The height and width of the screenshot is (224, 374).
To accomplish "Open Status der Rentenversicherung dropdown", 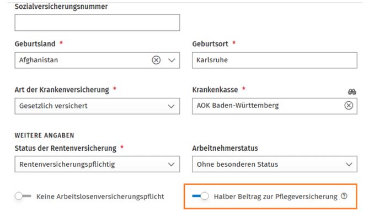I will click(x=97, y=164).
